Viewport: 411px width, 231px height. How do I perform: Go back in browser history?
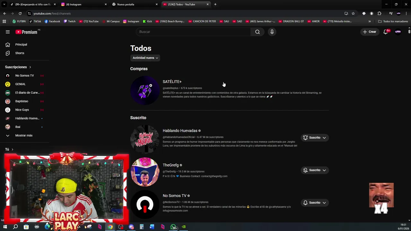pos(4,13)
